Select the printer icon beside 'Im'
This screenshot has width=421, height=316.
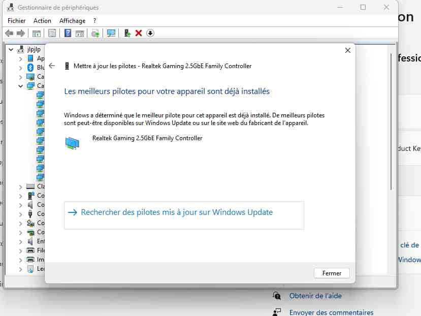coord(30,260)
